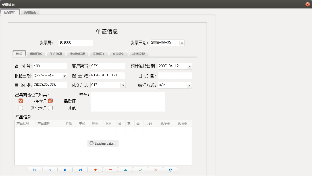Open the 核销退税 tab
The width and height of the screenshot is (312, 195).
click(138, 53)
